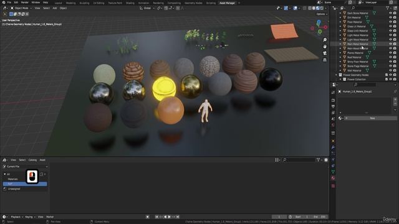Open the Render menu
The height and width of the screenshot is (224, 399).
(x=25, y=2)
